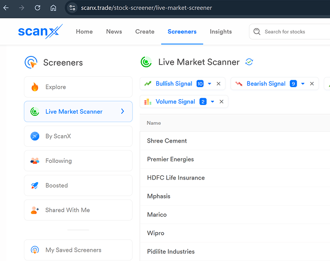Open the Pidilite Industries row
Image resolution: width=330 pixels, height=261 pixels.
pyautogui.click(x=235, y=252)
